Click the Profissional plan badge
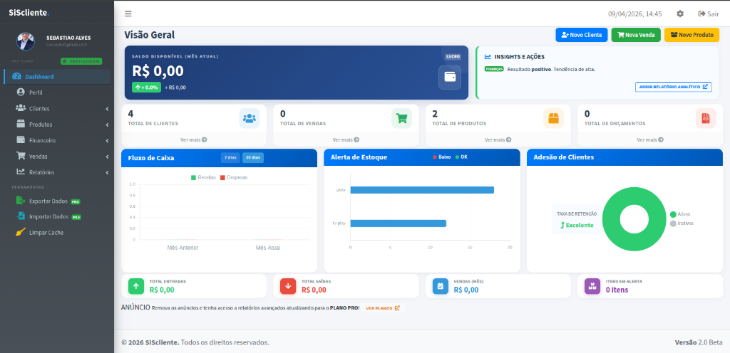 click(81, 61)
